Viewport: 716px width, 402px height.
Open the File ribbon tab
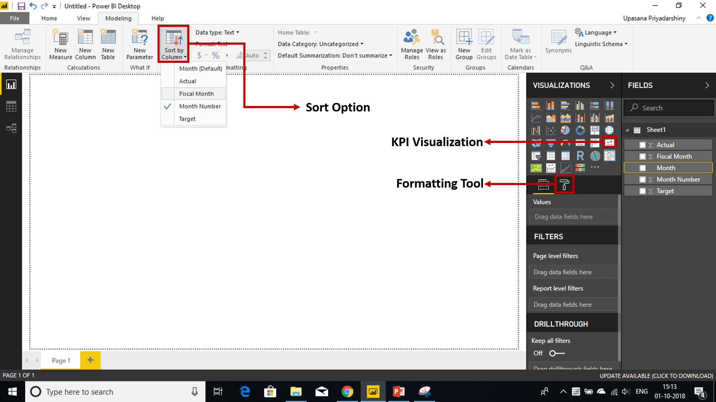15,19
